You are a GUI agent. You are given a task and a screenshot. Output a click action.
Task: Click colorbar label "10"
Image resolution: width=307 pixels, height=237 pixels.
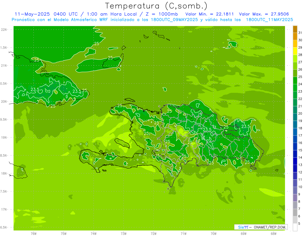pos(300,187)
